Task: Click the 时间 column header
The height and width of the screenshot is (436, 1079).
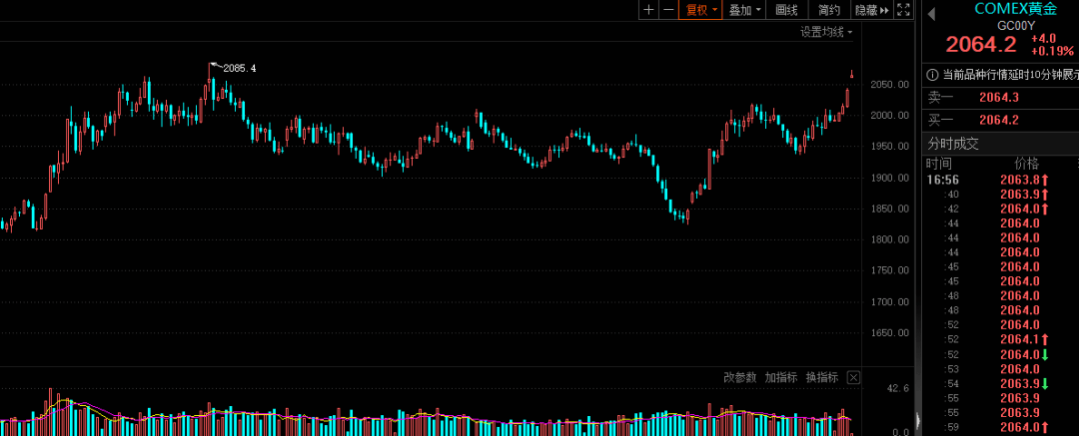Action: 939,164
